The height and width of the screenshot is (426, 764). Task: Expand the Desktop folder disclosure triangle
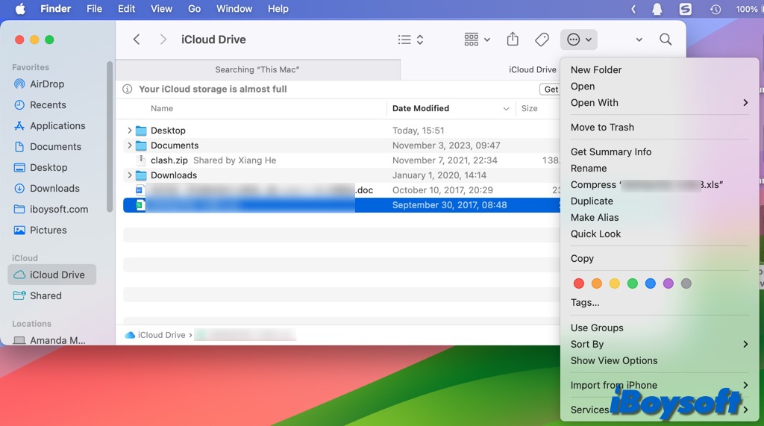130,131
